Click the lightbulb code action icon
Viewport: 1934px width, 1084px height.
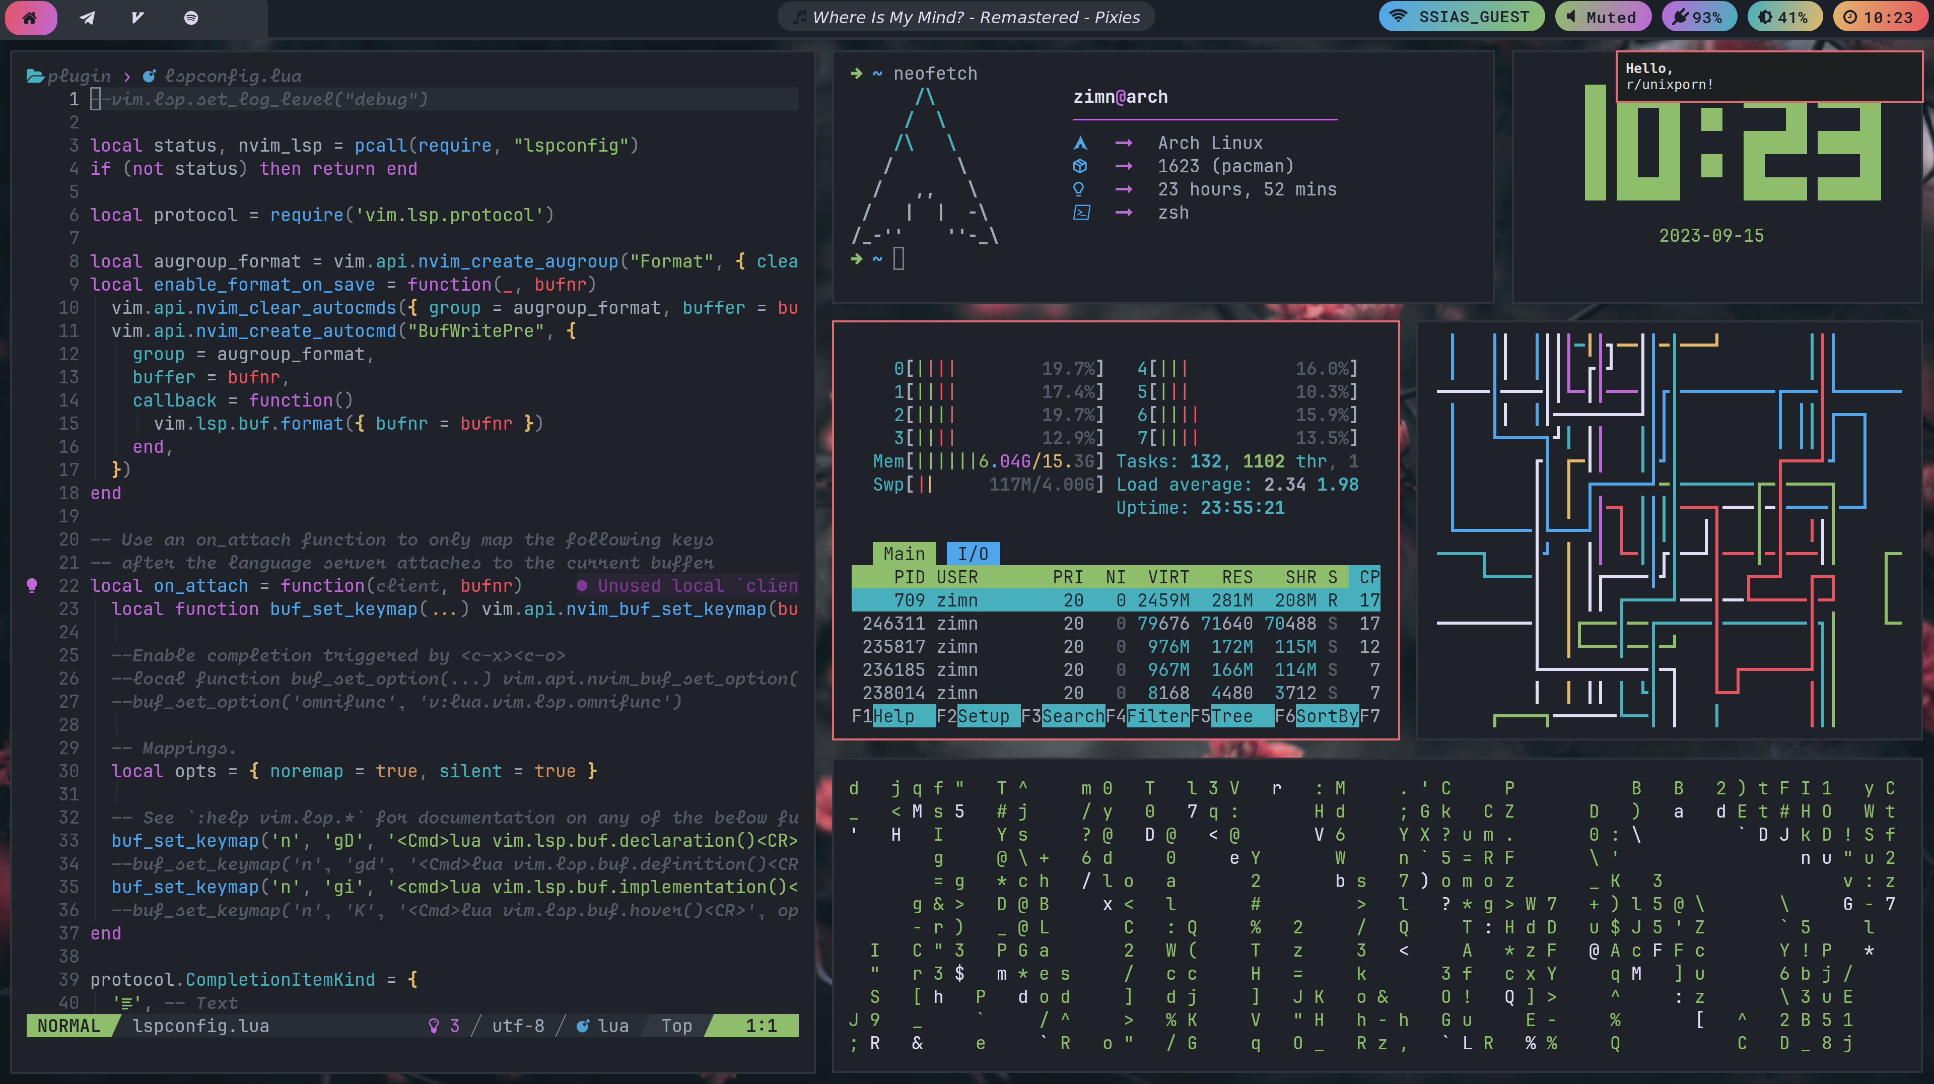pyautogui.click(x=32, y=585)
